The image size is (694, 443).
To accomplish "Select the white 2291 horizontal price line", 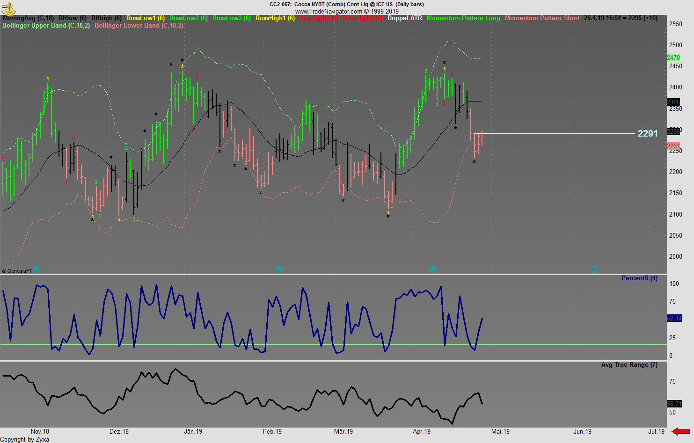I will click(562, 134).
